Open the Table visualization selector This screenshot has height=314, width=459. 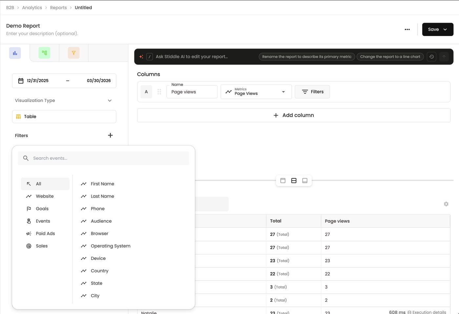click(x=64, y=117)
